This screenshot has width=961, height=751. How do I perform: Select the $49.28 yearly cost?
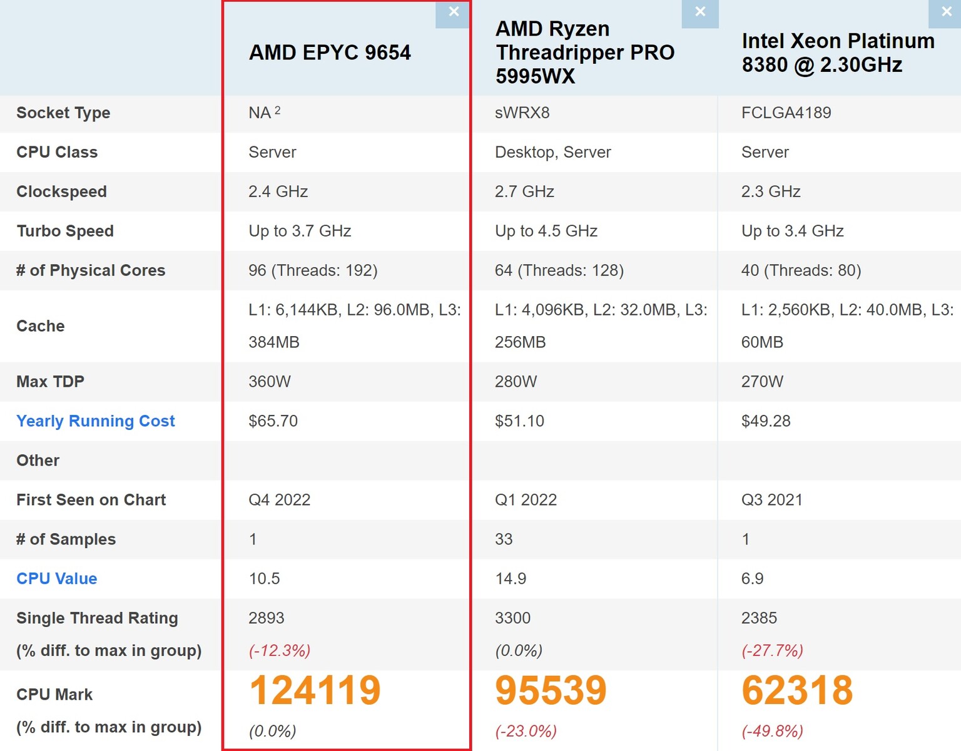click(x=766, y=421)
